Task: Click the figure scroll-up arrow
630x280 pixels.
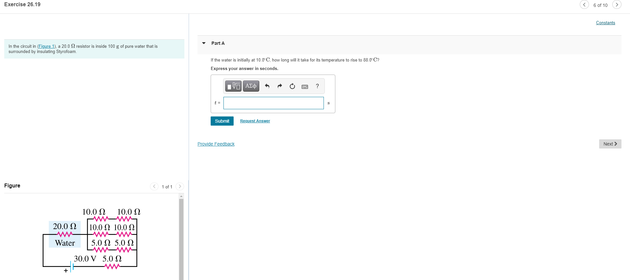Action: (181, 196)
